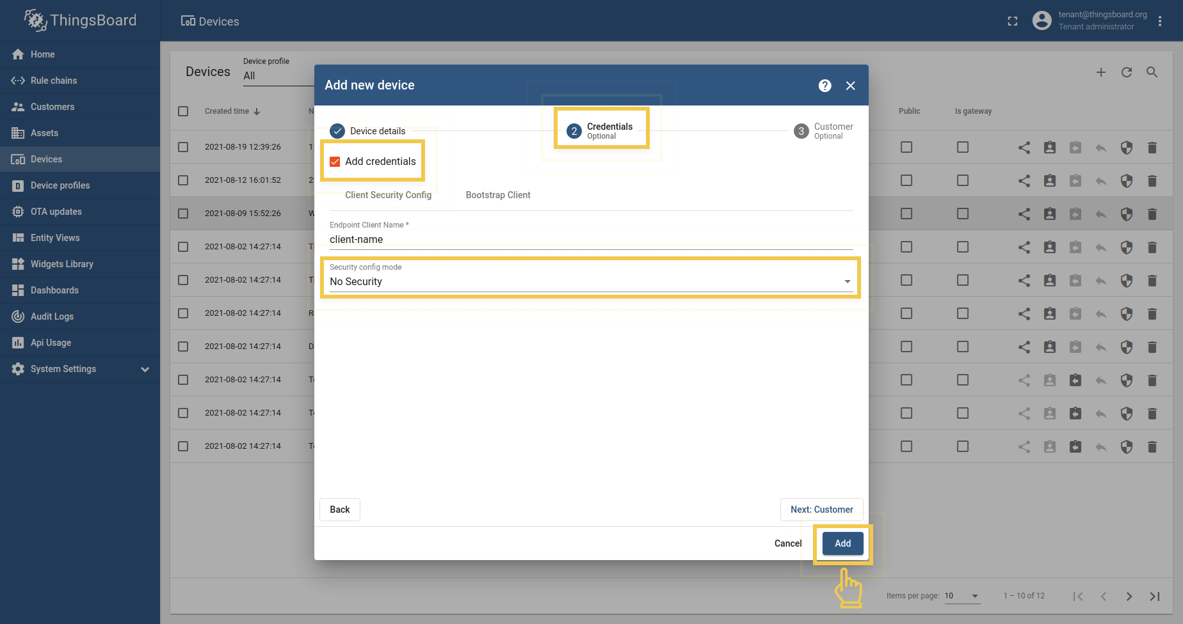Manage credentials in 2021-08-19 12:39:26 row

pos(1126,148)
